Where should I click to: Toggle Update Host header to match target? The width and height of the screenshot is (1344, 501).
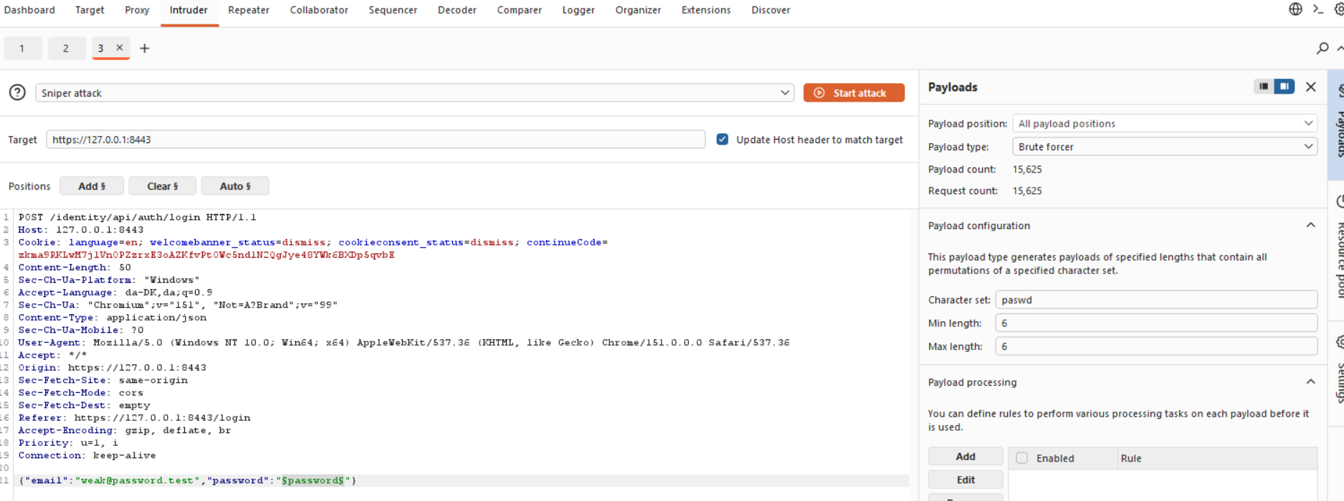(x=723, y=140)
